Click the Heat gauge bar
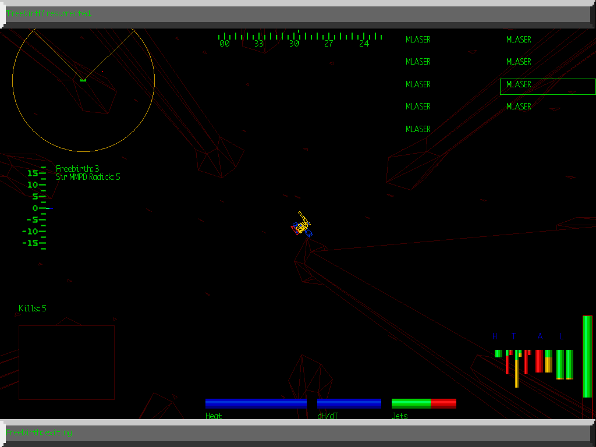596x447 pixels. [x=256, y=402]
